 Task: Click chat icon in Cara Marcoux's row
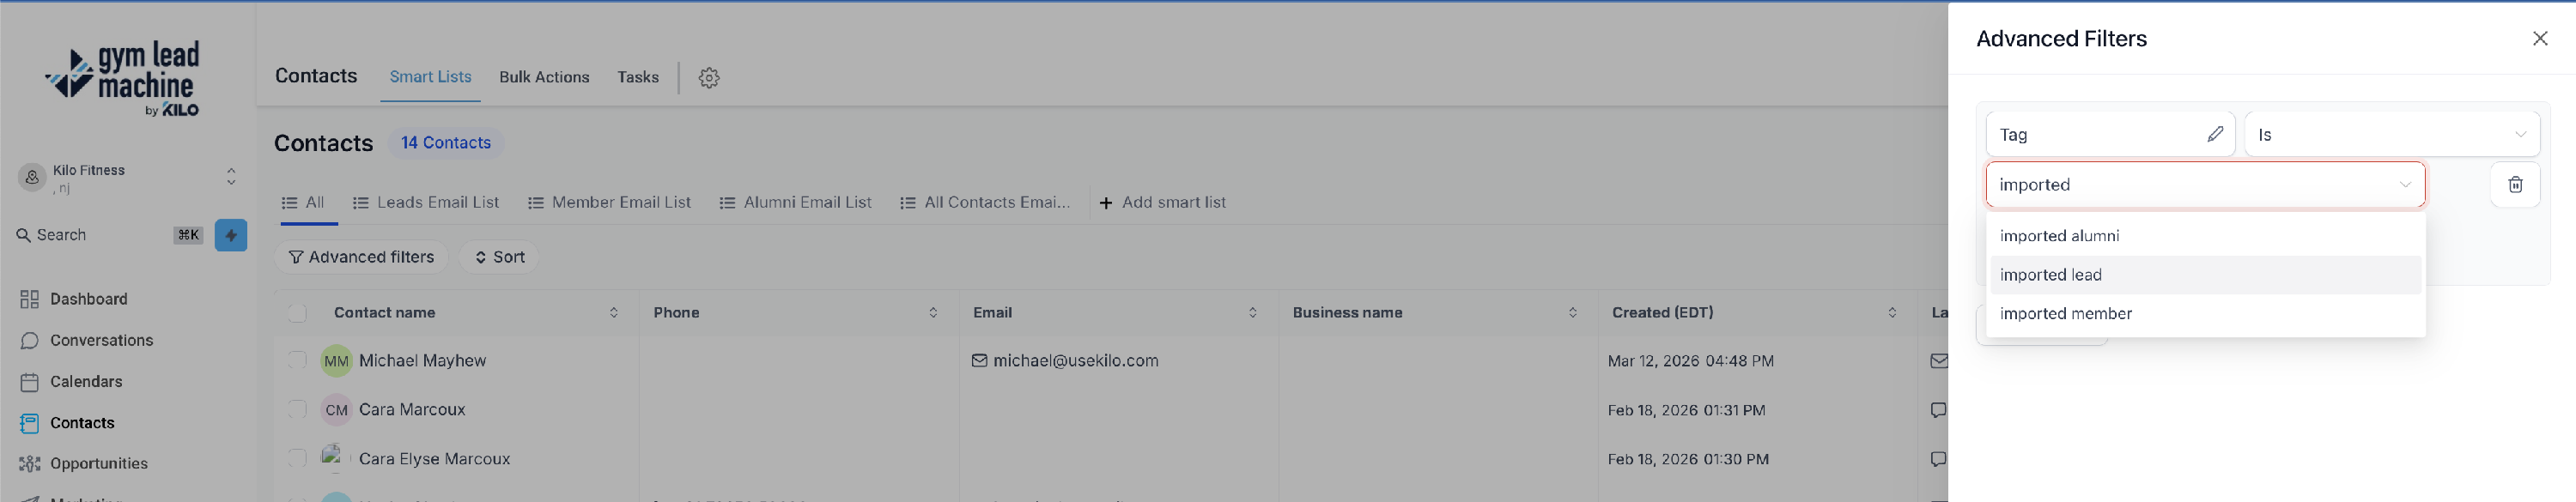point(1938,410)
